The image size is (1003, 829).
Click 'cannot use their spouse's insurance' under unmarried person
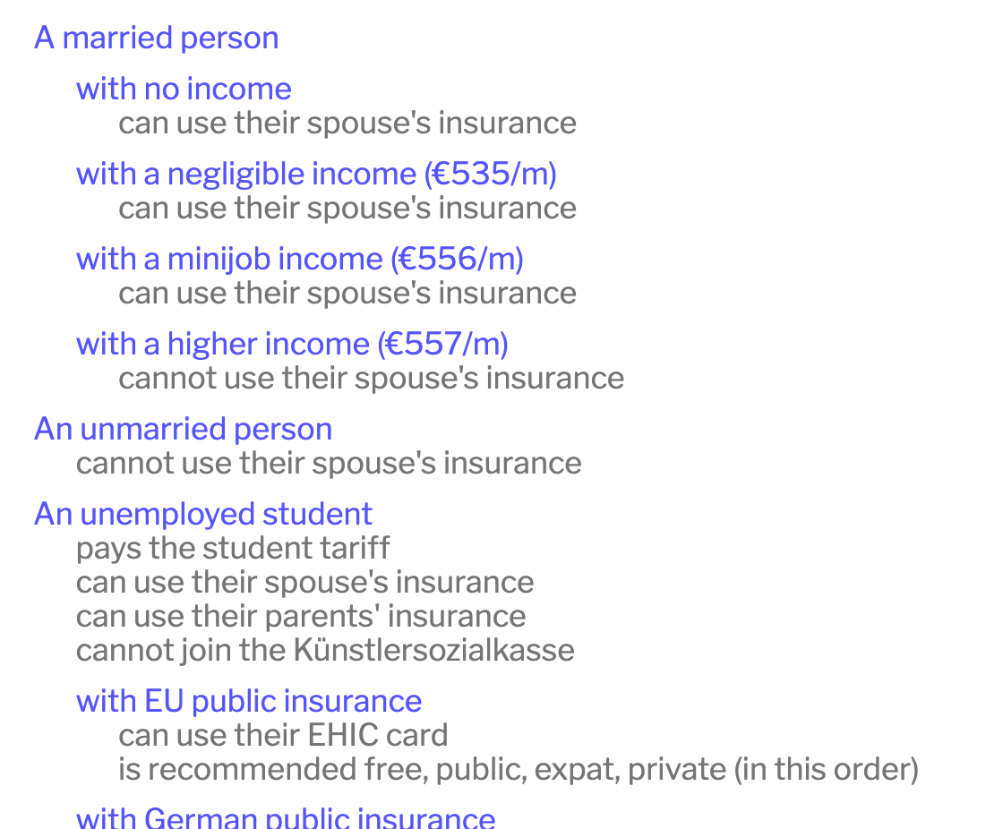(x=329, y=463)
